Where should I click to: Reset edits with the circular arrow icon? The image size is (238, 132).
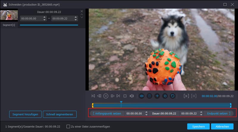[x=173, y=96]
